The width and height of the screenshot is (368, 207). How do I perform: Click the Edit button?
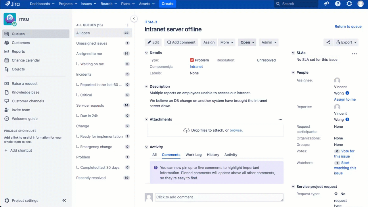pyautogui.click(x=153, y=42)
